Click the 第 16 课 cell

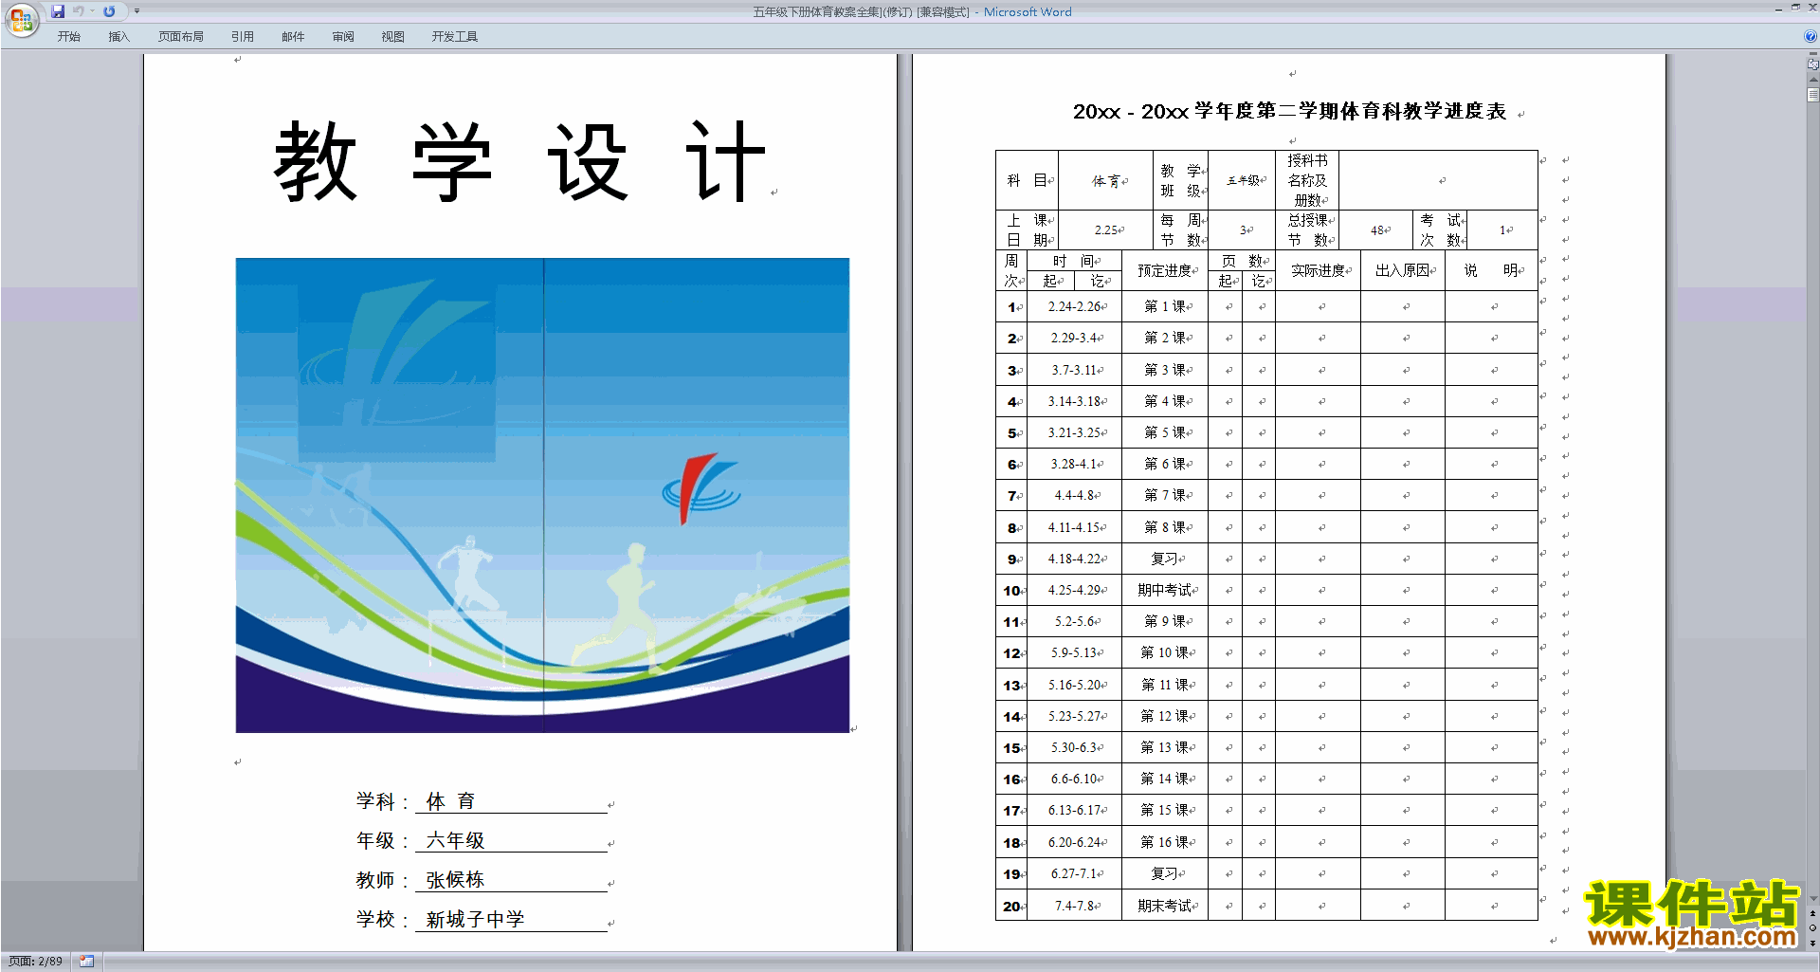pyautogui.click(x=1165, y=842)
